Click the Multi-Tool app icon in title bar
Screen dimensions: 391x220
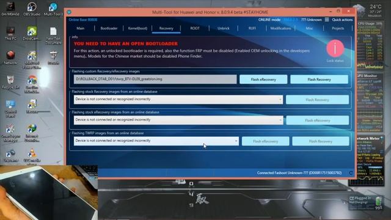(x=69, y=12)
